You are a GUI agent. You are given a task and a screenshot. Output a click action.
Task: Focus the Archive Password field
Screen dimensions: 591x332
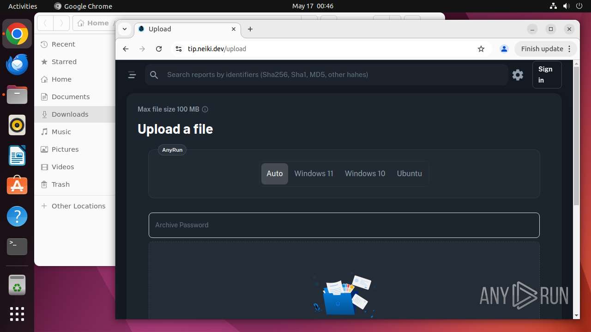[x=344, y=225]
